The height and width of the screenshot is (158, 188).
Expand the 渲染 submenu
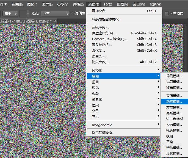[x=123, y=105]
